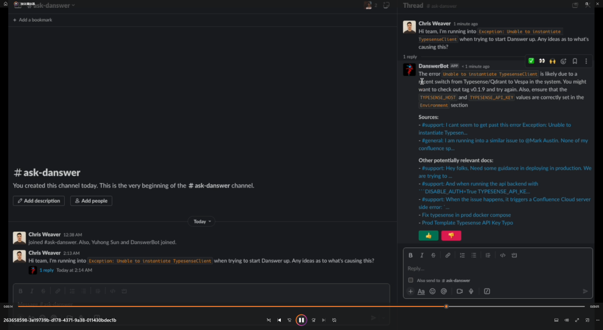Open more actions for DanswerBot message
Viewport: 603px width, 330px height.
point(586,61)
